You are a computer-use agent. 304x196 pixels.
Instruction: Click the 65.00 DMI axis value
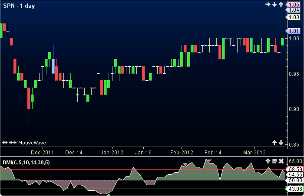click(295, 161)
